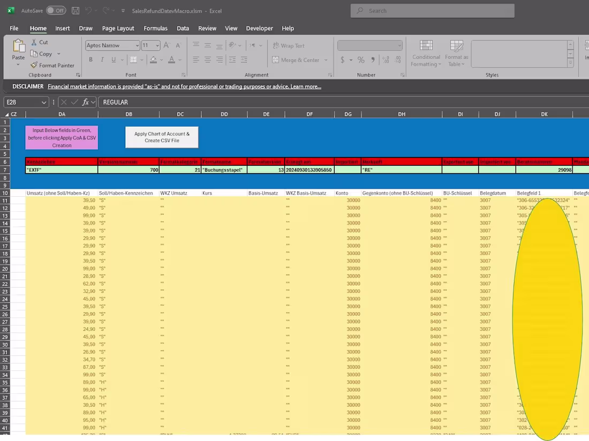Toggle AutoSave switch

[56, 11]
